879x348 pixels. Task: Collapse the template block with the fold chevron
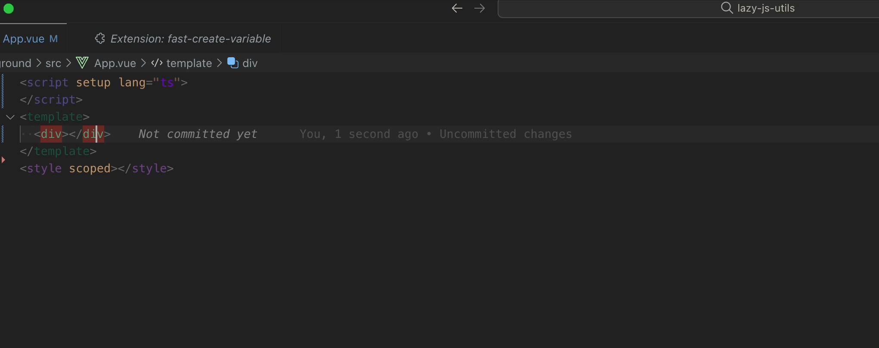pyautogui.click(x=10, y=117)
